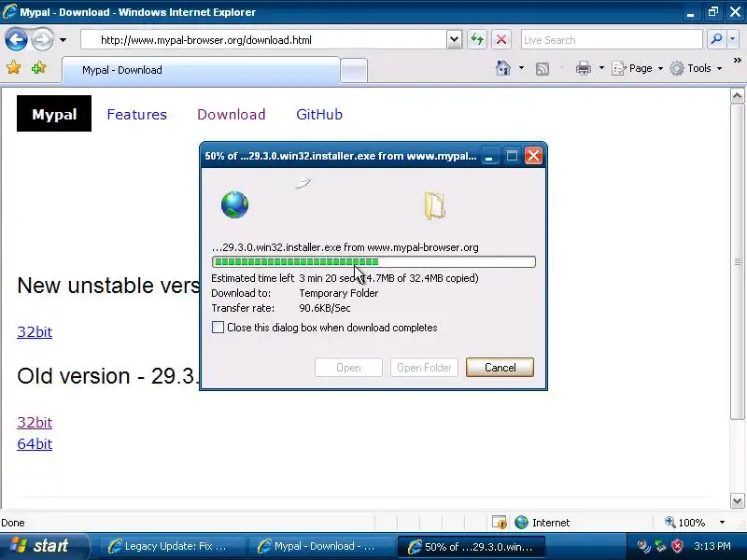Check Close this dialog box when download completes
The image size is (747, 560).
(x=218, y=328)
